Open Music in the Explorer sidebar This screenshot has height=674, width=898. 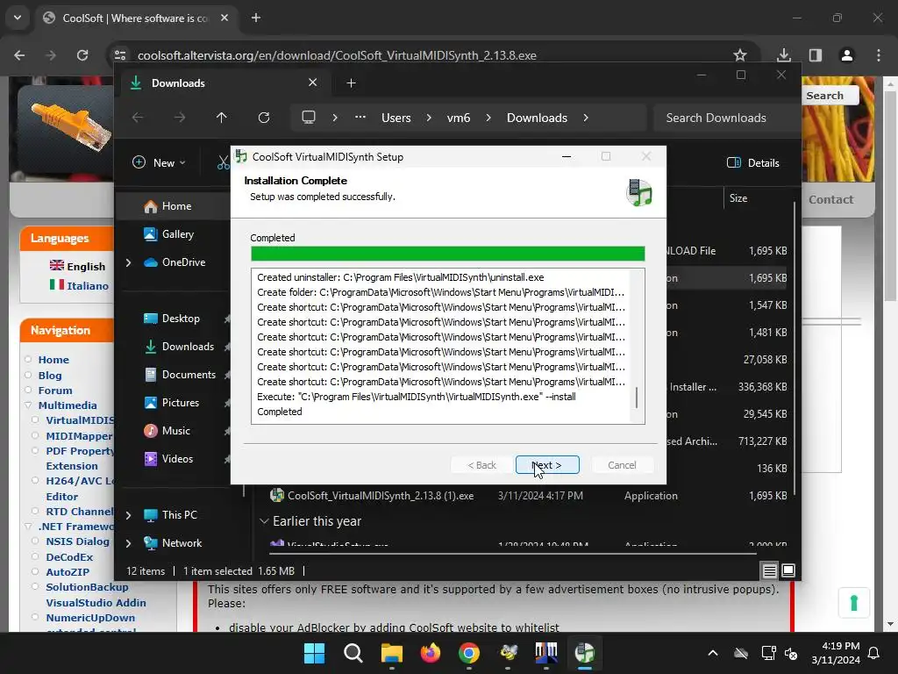click(175, 430)
